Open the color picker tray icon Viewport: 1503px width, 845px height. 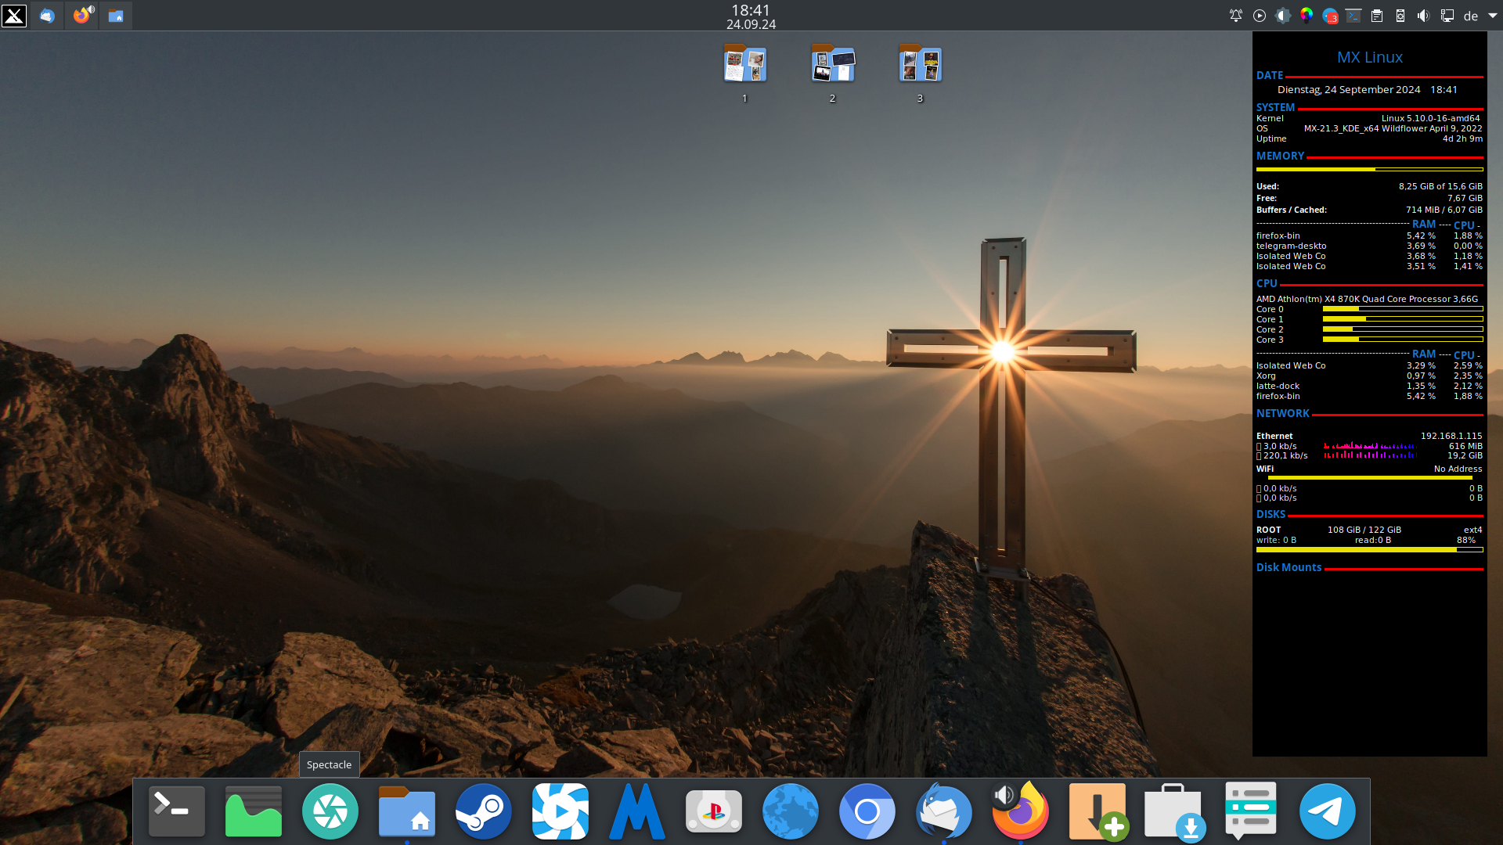[x=1307, y=16]
